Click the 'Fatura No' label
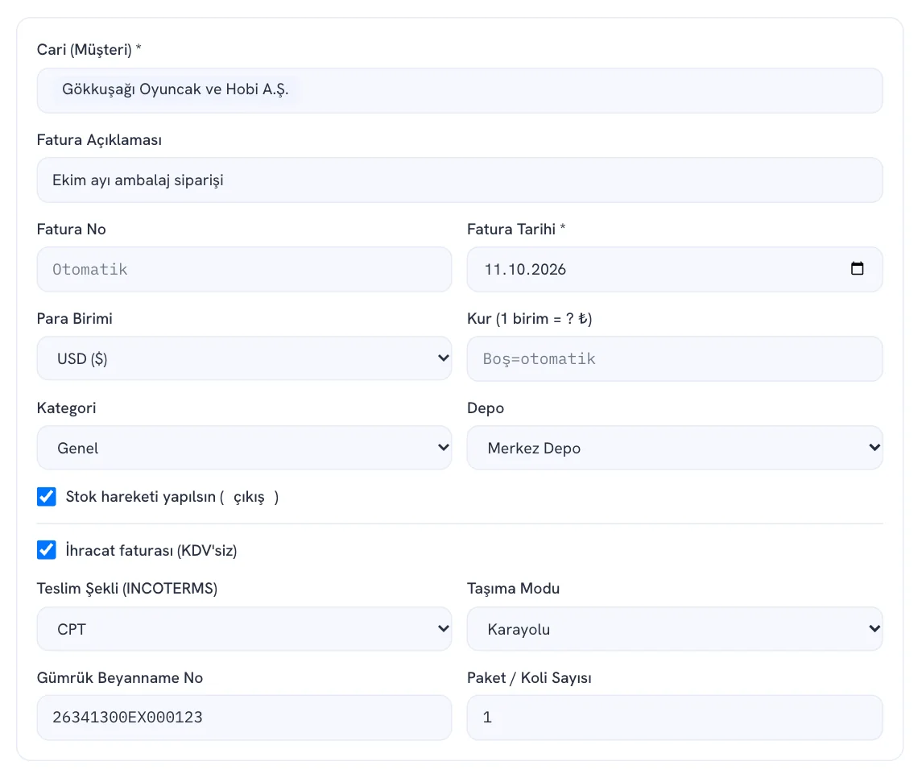The height and width of the screenshot is (778, 922). [71, 230]
